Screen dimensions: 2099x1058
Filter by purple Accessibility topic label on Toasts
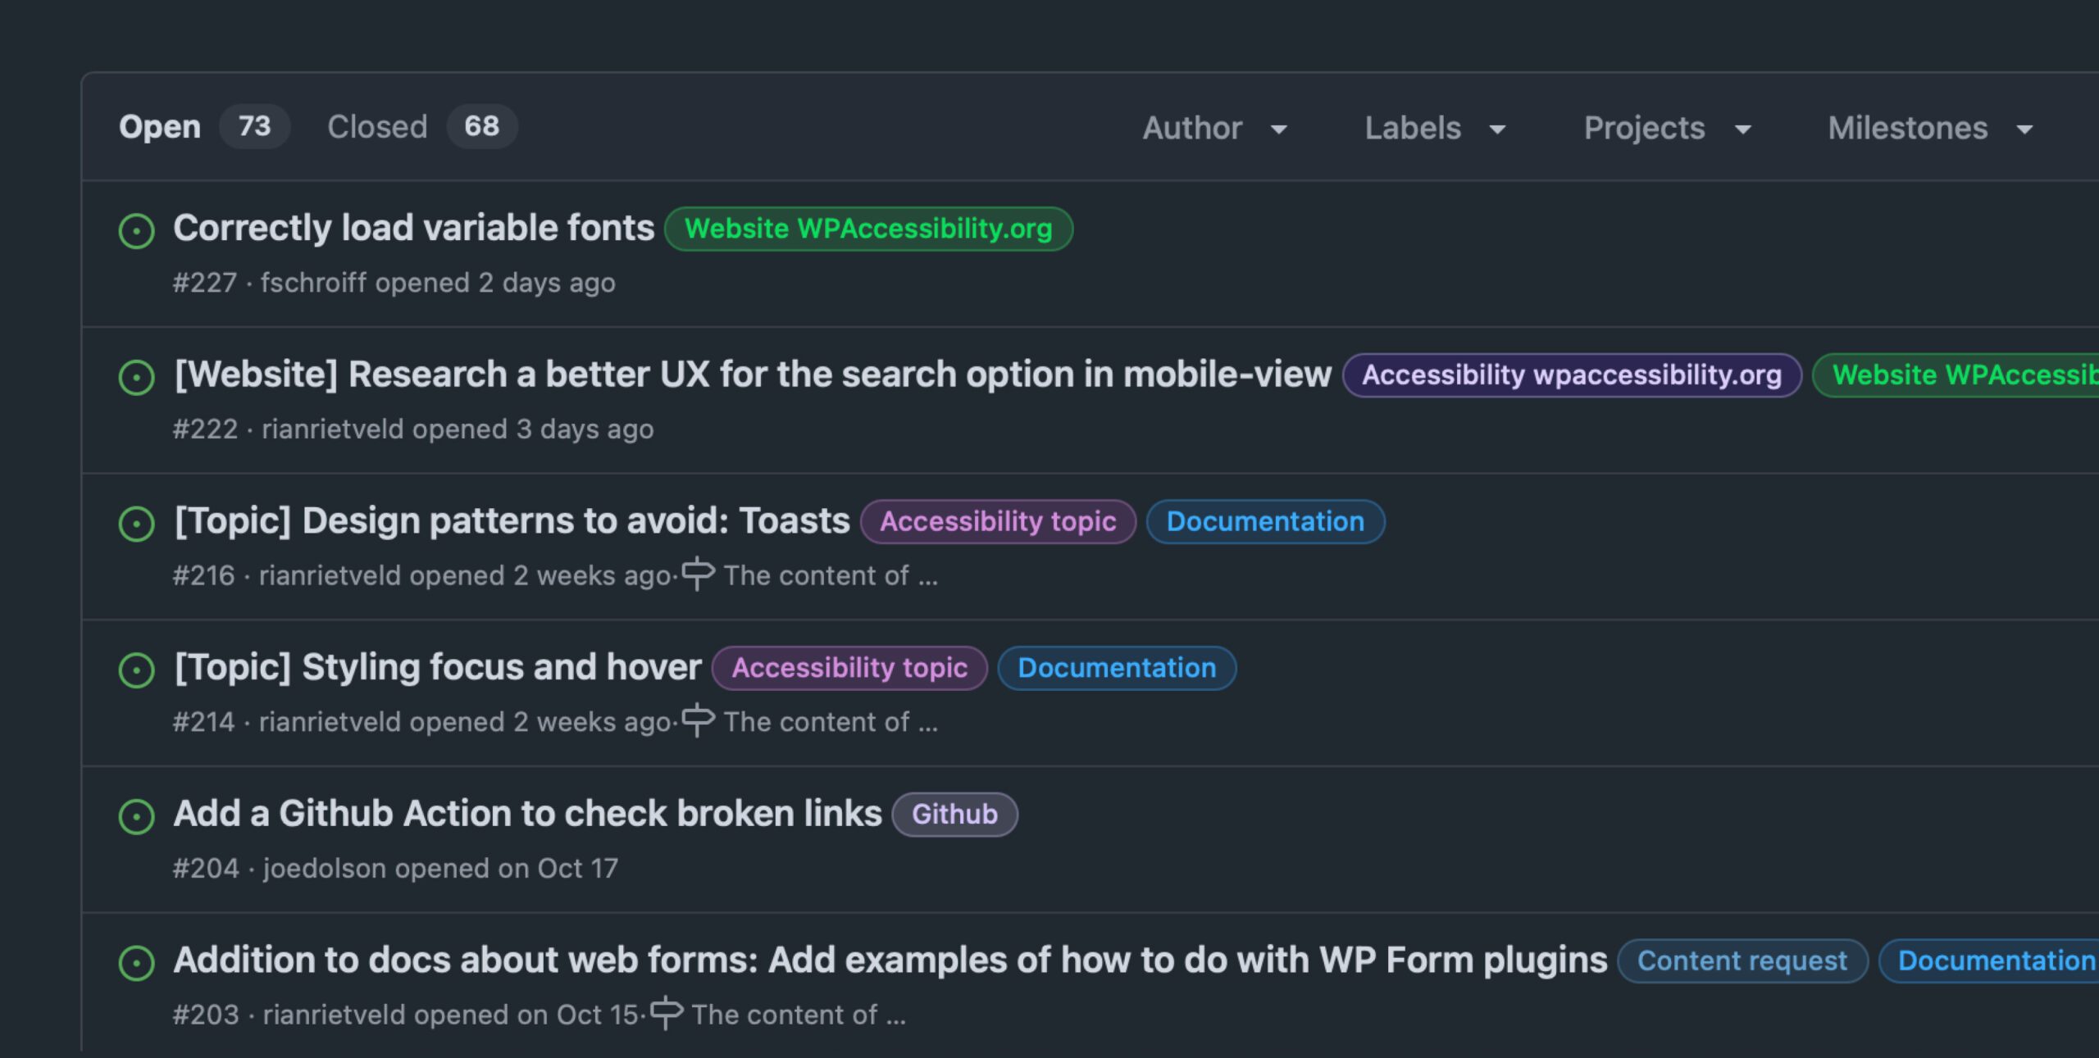coord(998,521)
